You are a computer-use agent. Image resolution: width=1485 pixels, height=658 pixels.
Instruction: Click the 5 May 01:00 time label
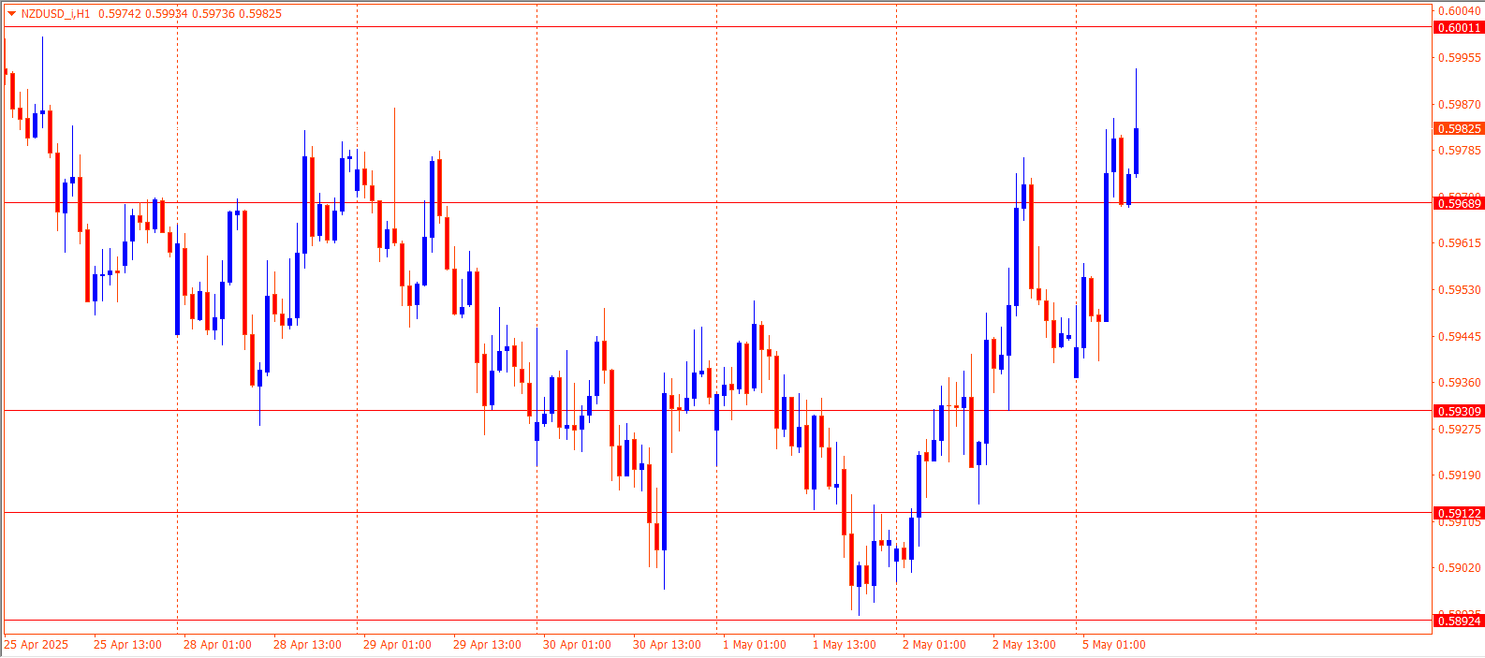(x=1114, y=645)
